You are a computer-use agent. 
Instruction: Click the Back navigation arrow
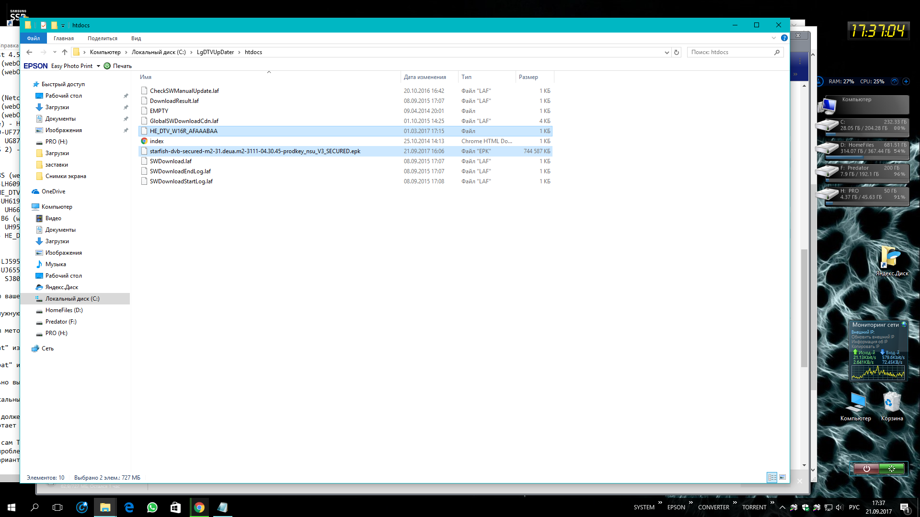pyautogui.click(x=29, y=52)
